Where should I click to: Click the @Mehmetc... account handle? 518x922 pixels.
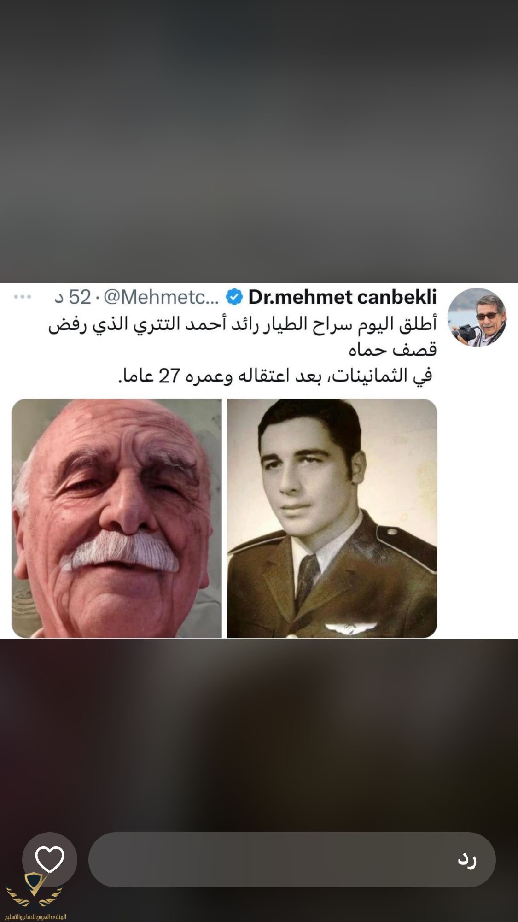pyautogui.click(x=162, y=298)
